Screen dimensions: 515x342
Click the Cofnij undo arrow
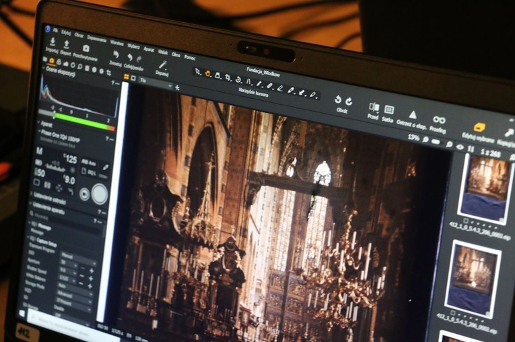(x=130, y=58)
